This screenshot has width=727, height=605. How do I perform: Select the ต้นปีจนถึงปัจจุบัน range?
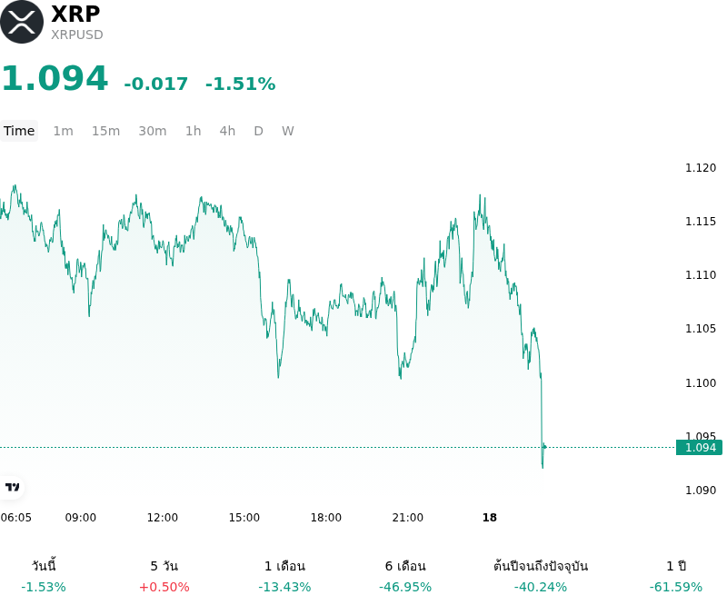(x=541, y=576)
